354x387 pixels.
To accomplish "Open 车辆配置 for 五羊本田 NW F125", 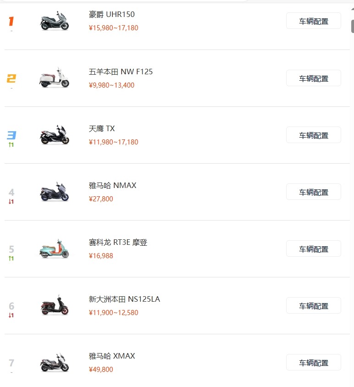I will pyautogui.click(x=314, y=78).
